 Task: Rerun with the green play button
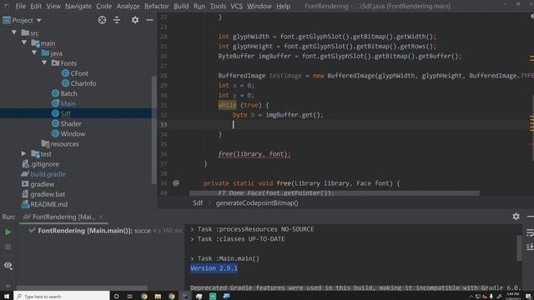pos(8,232)
